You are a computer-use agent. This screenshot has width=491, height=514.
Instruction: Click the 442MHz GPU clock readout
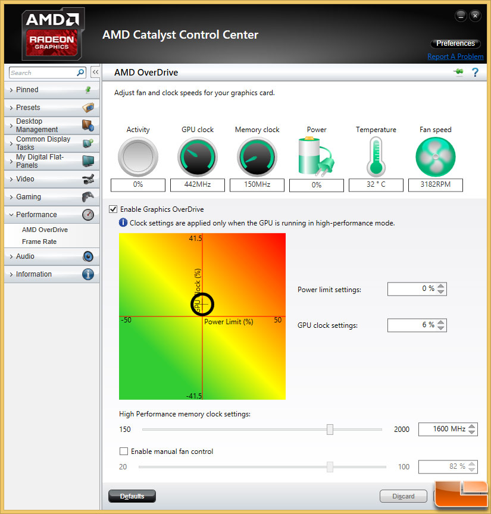point(198,184)
